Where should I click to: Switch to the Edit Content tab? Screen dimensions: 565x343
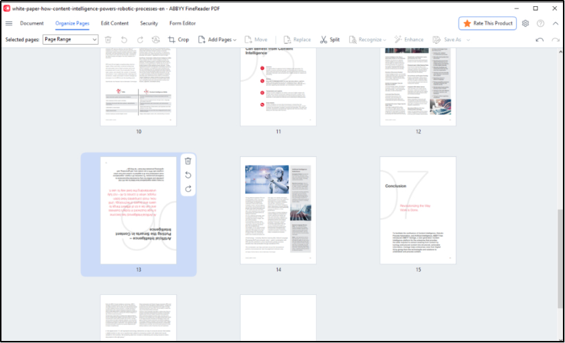click(x=115, y=23)
